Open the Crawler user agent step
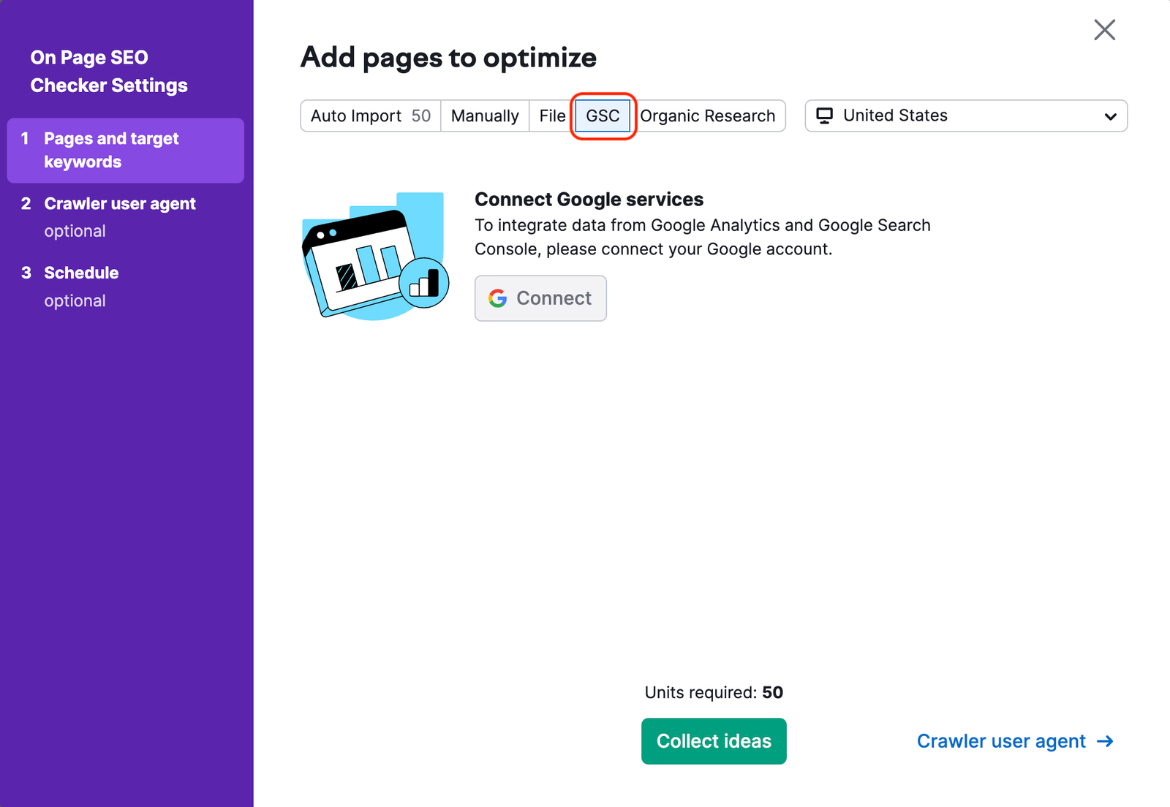The width and height of the screenshot is (1170, 807). pyautogui.click(x=120, y=203)
